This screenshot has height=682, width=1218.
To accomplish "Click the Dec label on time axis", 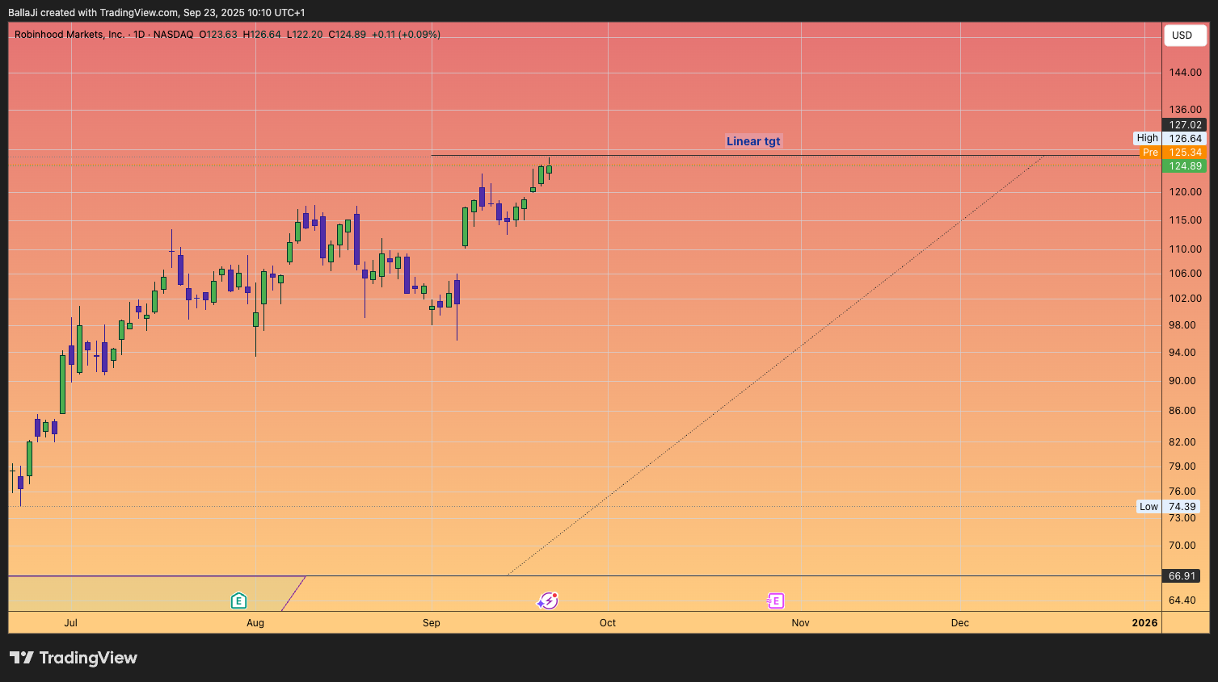I will 960,623.
